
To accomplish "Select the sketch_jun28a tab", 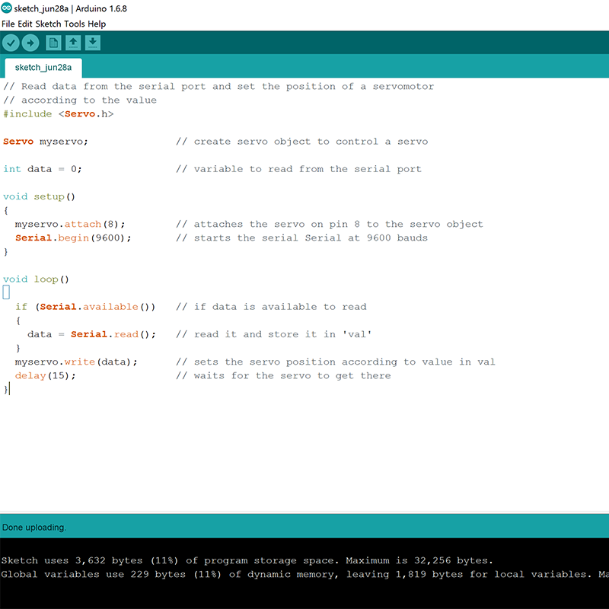I will 43,68.
